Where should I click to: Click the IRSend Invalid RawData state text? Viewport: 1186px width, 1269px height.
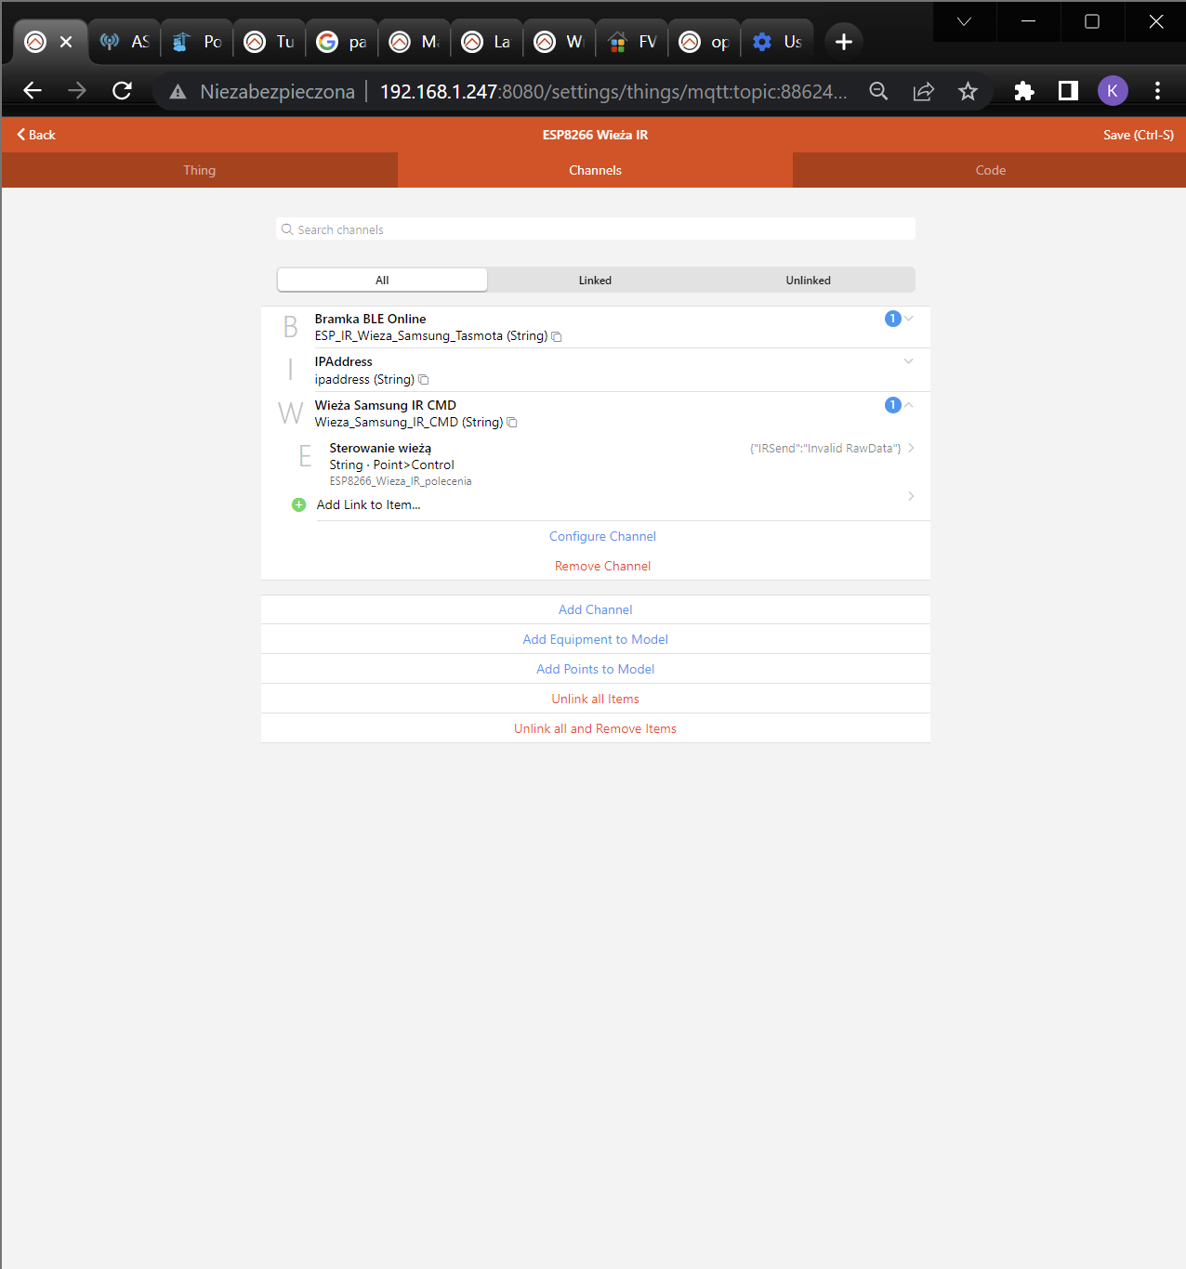click(x=825, y=448)
